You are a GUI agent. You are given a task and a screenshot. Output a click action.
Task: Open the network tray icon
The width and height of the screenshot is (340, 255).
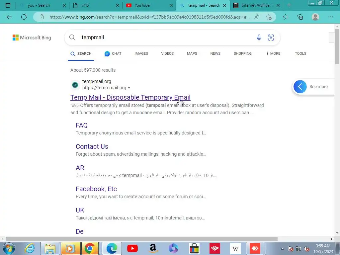coord(298,249)
